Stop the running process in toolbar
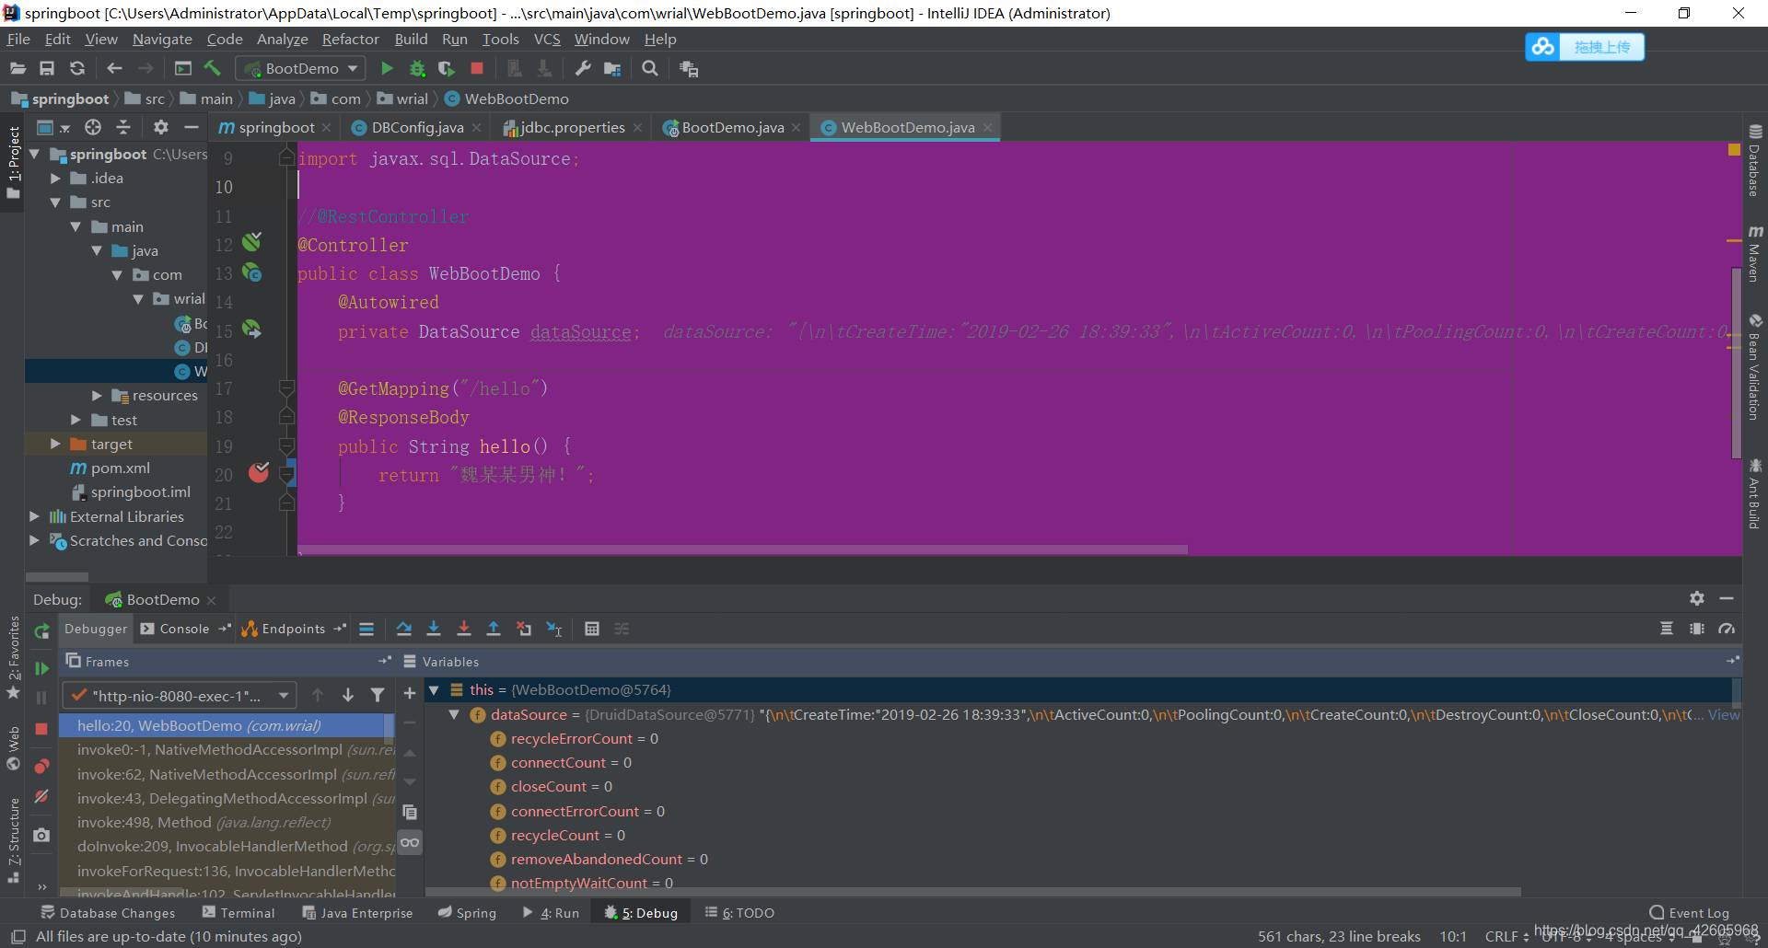This screenshot has width=1768, height=948. (x=477, y=68)
